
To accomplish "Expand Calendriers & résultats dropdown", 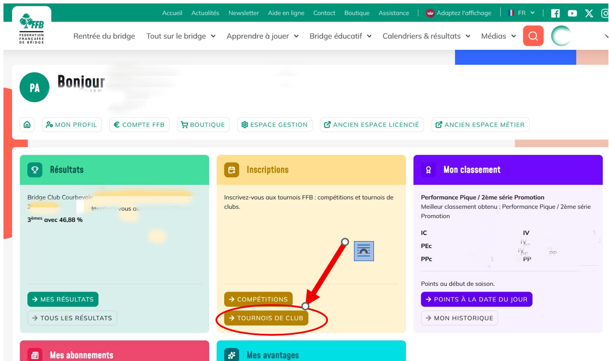I will (426, 36).
